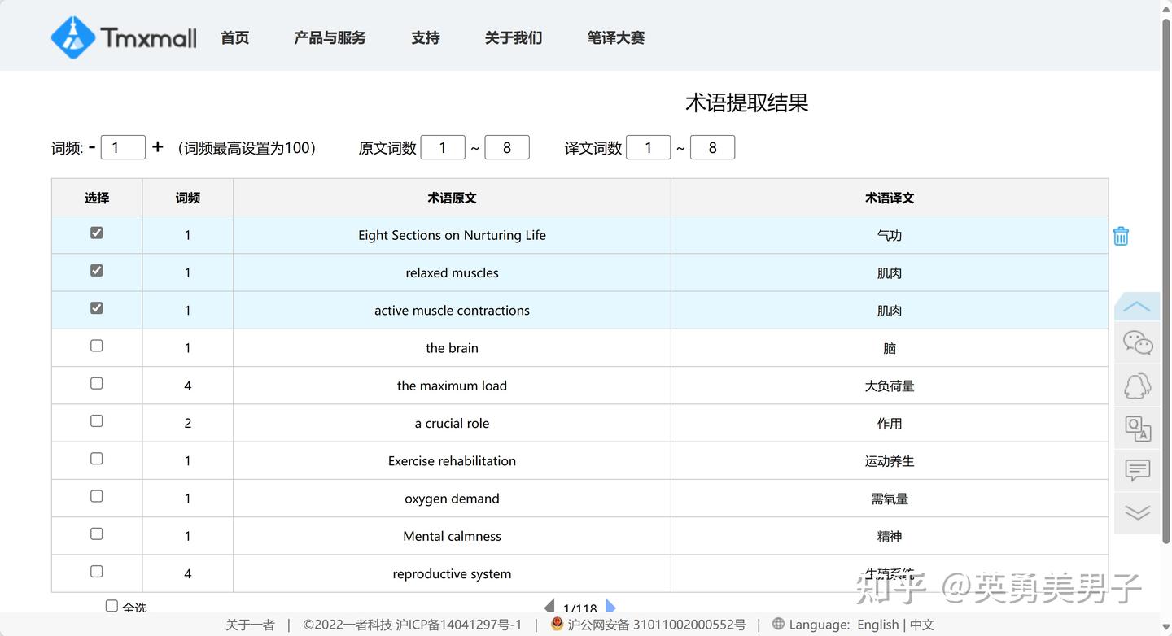Uncheck the 'relaxed muscles' term checkbox

tap(96, 272)
